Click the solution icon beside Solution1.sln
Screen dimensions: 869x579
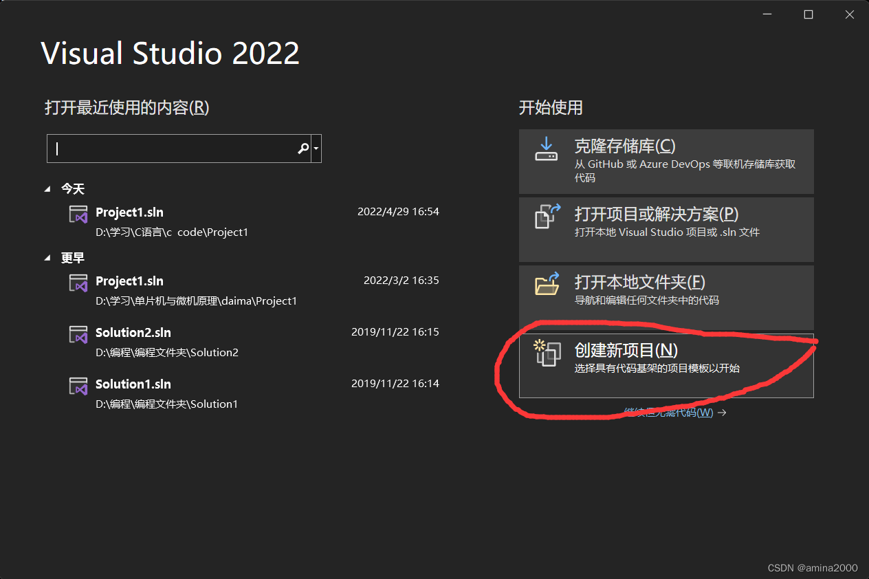[78, 386]
